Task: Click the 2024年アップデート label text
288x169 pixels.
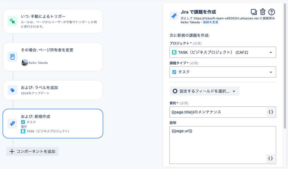Action: tap(35, 93)
